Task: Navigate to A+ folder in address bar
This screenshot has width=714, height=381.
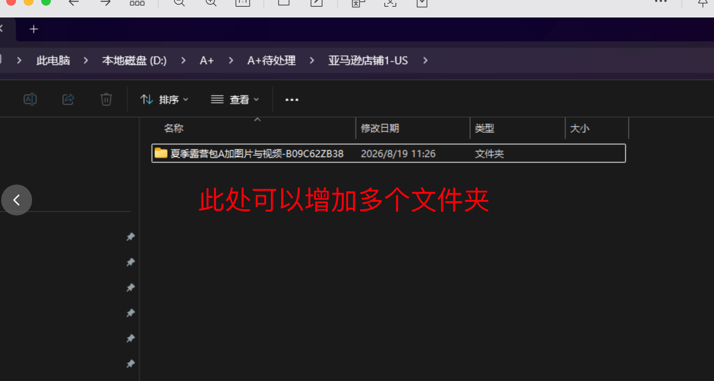Action: tap(207, 60)
